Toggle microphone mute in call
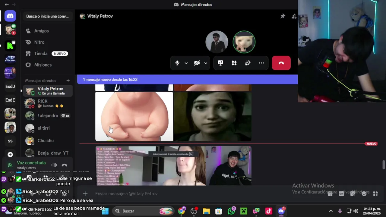386x217 pixels. click(177, 63)
